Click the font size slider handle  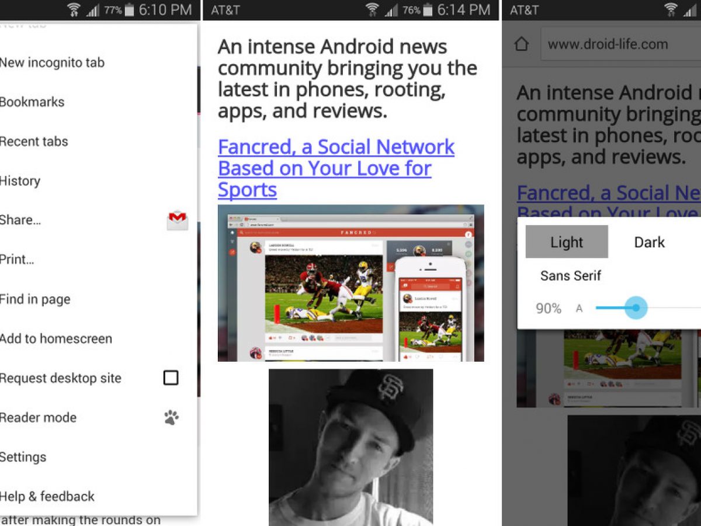(636, 308)
